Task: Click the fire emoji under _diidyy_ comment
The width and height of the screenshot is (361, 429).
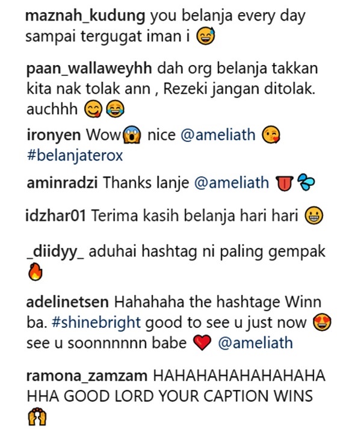Action: click(x=35, y=272)
